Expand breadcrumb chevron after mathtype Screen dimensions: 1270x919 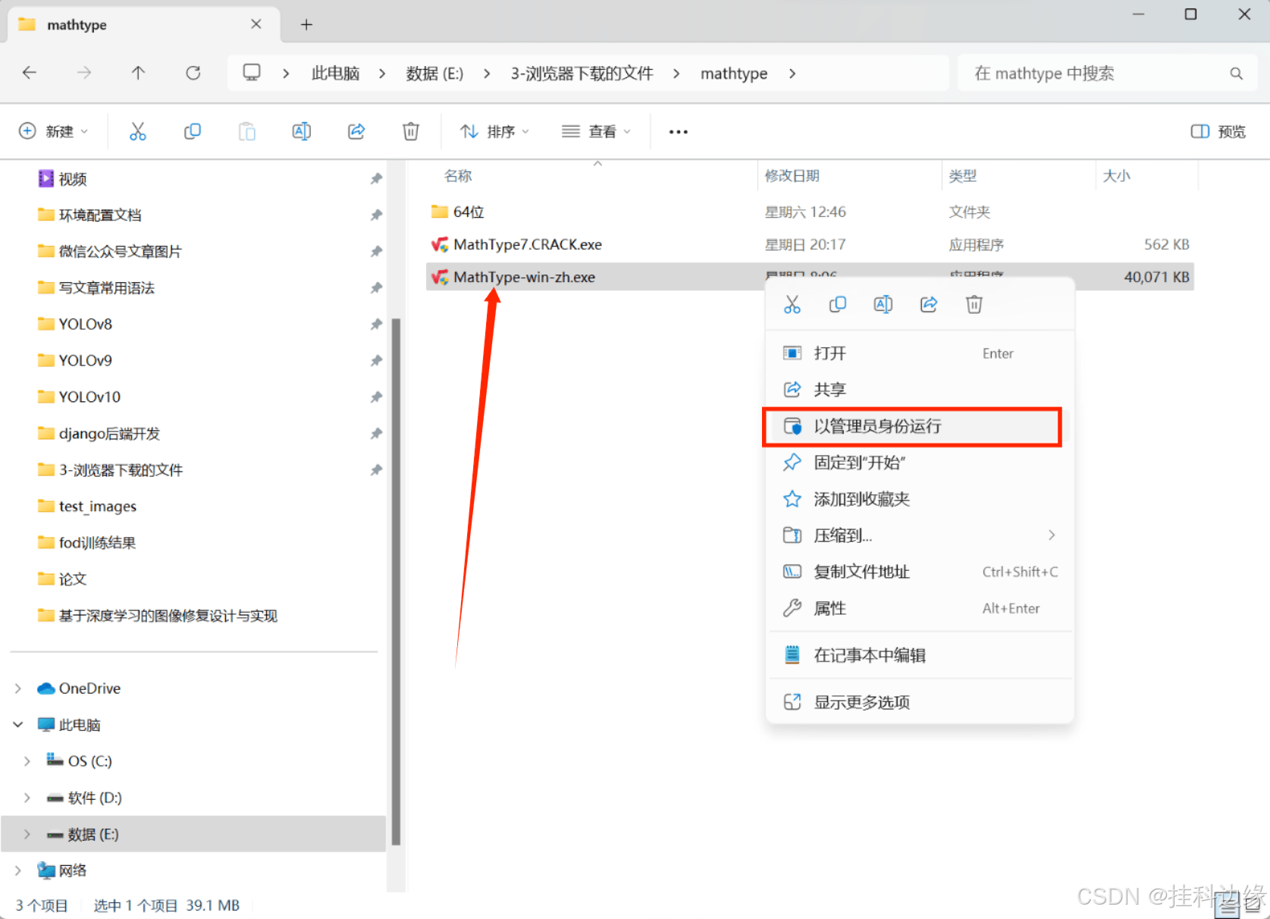click(x=792, y=74)
